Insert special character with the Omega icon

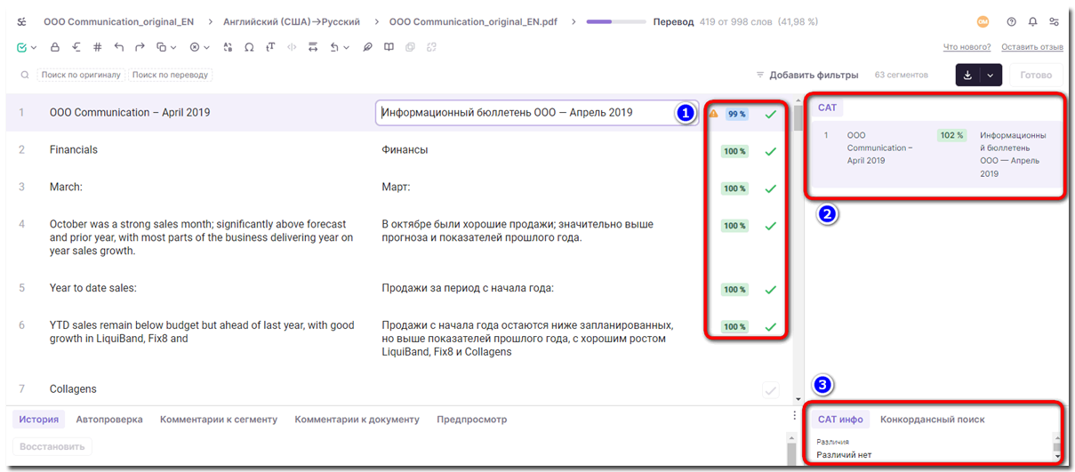248,47
